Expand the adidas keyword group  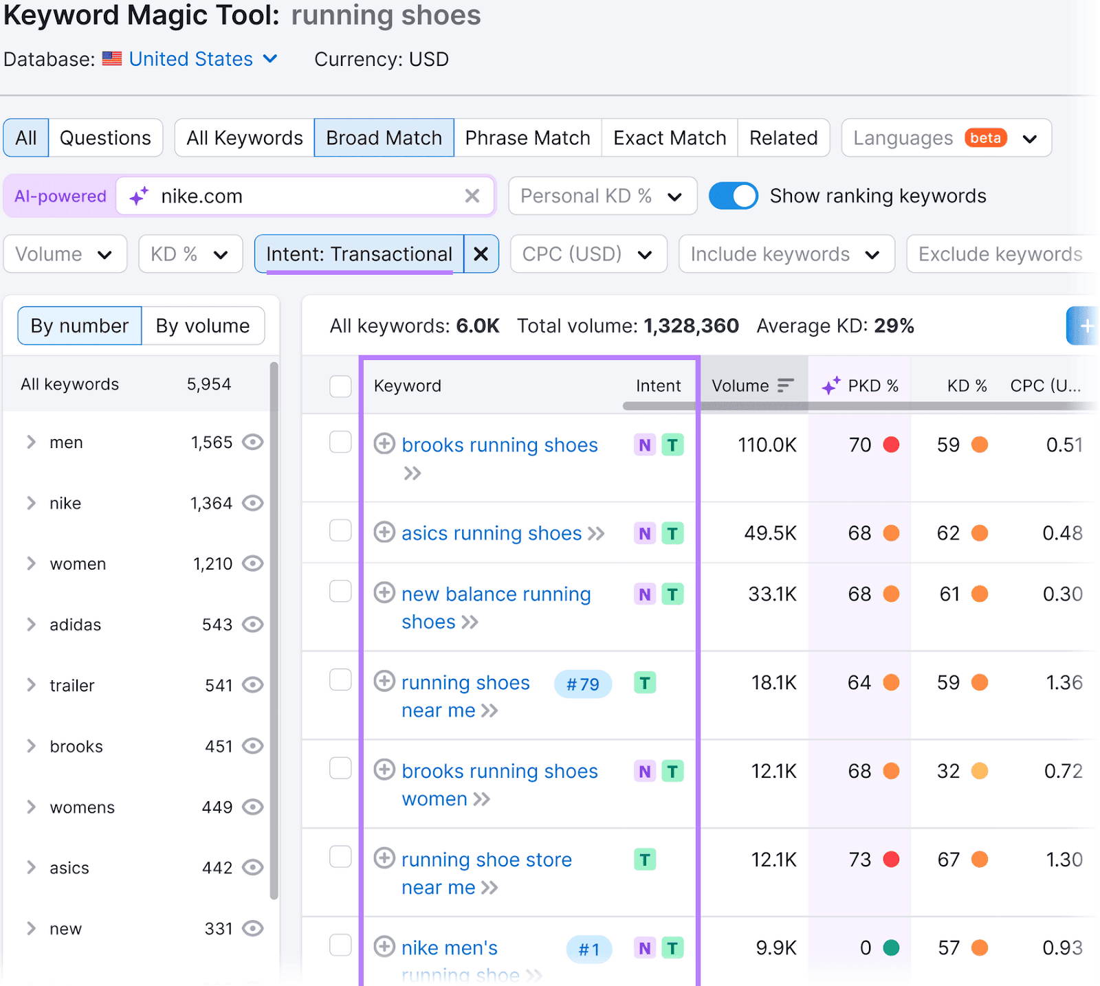31,625
